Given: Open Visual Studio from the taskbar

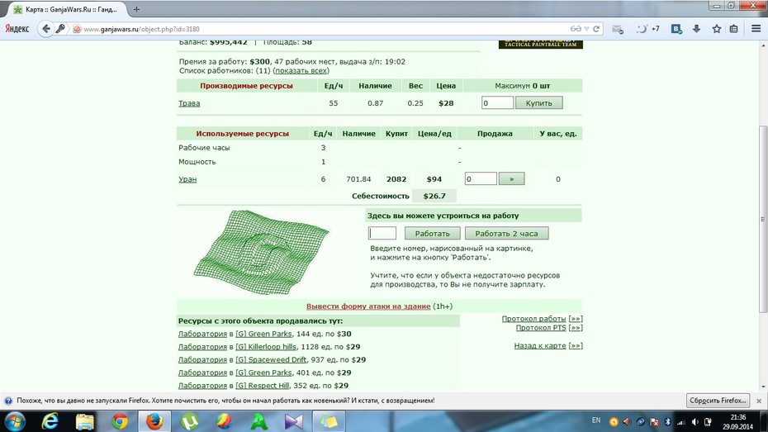Looking at the screenshot, I should point(294,421).
